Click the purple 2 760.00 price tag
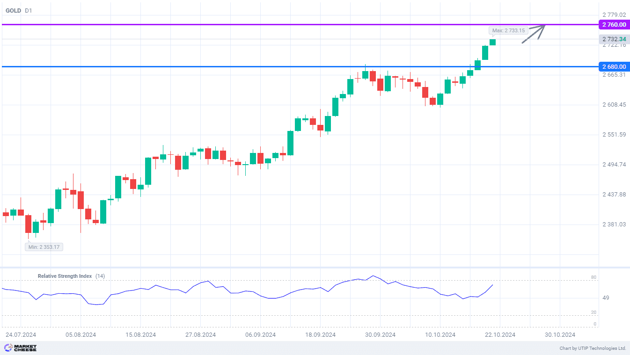 click(x=614, y=25)
